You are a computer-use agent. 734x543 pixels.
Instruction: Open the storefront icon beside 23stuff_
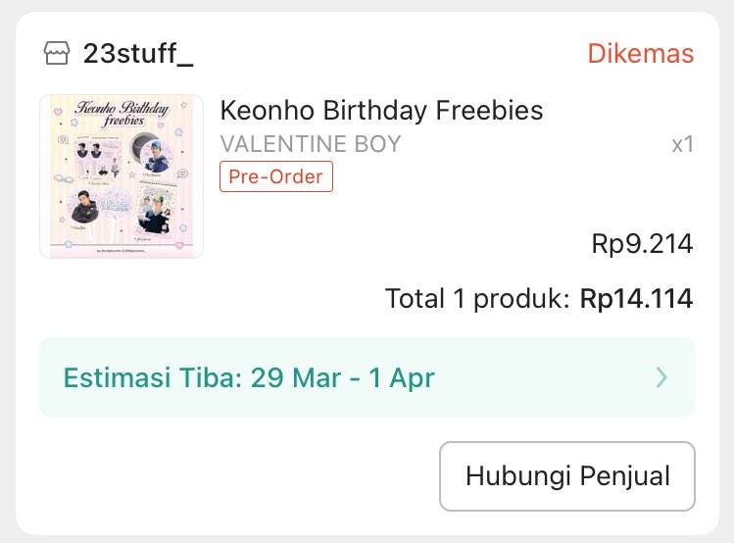[x=57, y=53]
